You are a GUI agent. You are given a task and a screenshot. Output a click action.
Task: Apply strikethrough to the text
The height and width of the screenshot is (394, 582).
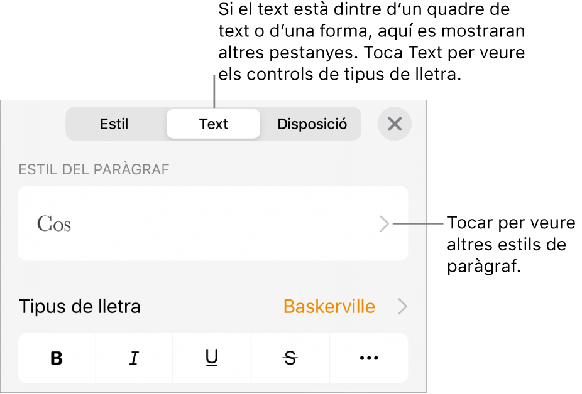(290, 358)
